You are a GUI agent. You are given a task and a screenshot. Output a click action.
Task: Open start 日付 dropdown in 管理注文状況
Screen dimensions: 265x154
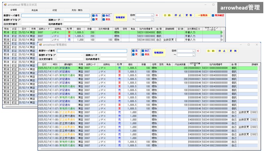click(x=152, y=15)
